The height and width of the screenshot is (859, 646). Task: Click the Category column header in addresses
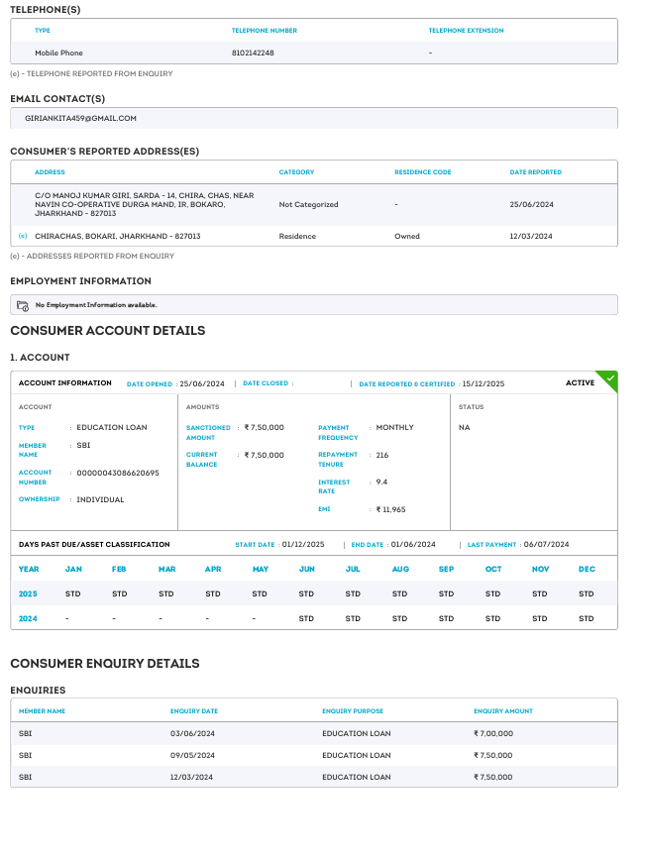(296, 172)
